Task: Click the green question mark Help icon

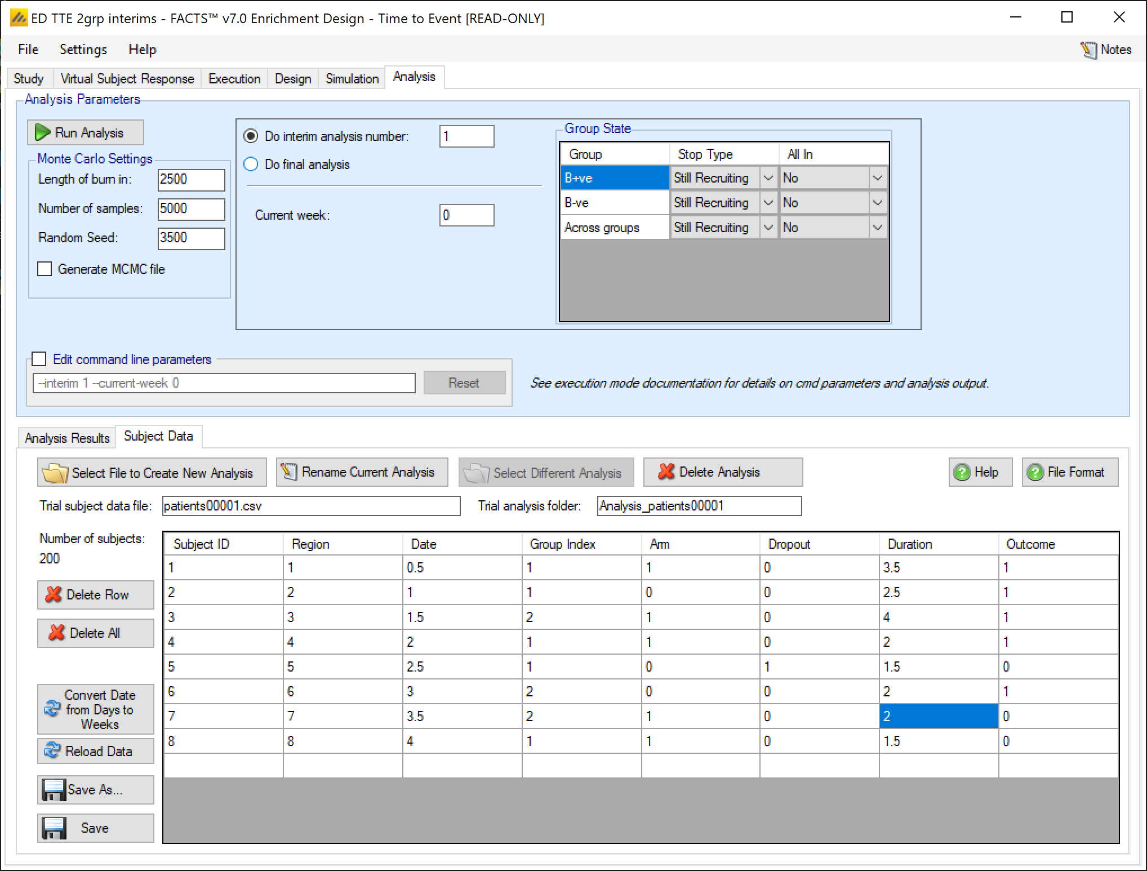Action: pos(962,472)
